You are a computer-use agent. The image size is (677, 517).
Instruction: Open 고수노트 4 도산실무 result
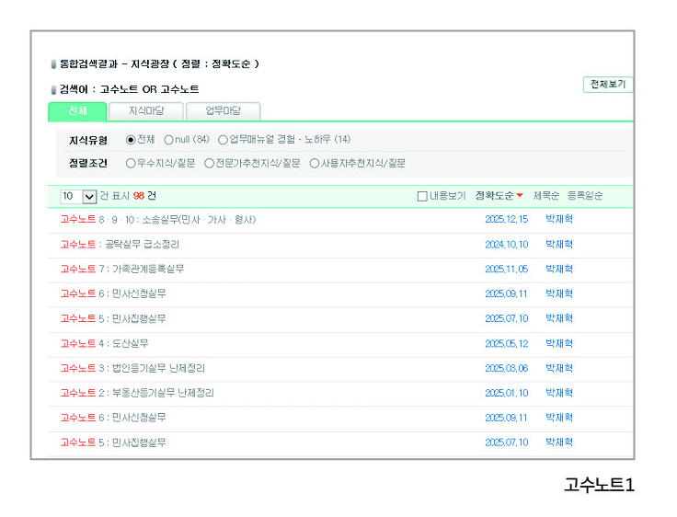tap(104, 343)
